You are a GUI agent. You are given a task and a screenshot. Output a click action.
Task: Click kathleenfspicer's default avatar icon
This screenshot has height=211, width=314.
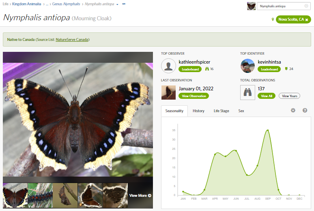tap(168, 66)
